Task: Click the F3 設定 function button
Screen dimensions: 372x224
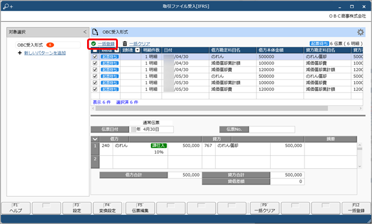Action: [77, 208]
